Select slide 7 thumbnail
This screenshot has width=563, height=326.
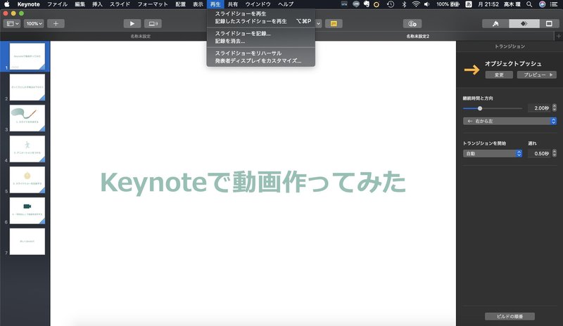pos(27,242)
